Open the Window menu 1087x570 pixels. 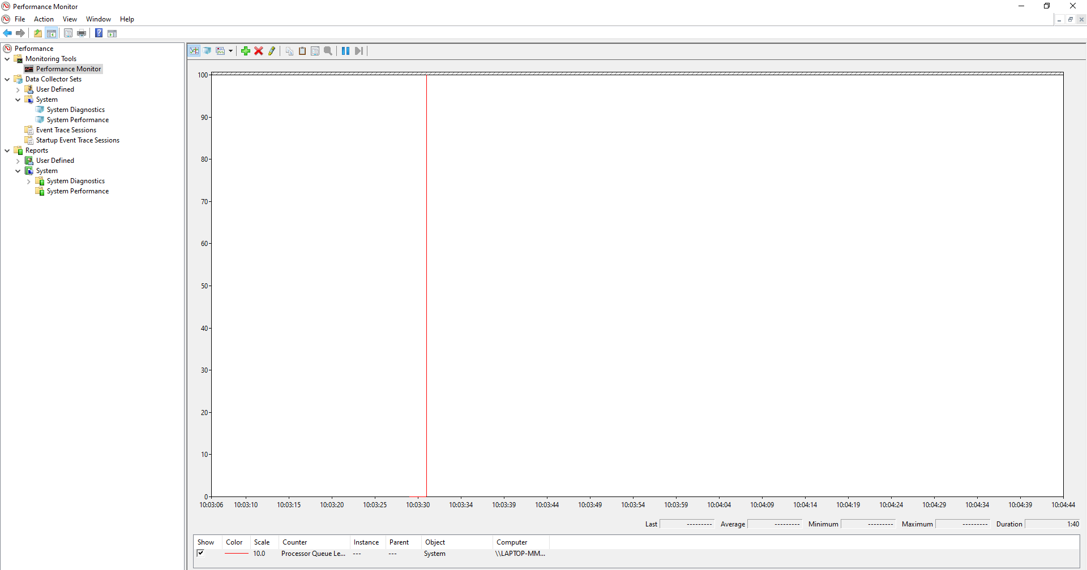pos(99,19)
